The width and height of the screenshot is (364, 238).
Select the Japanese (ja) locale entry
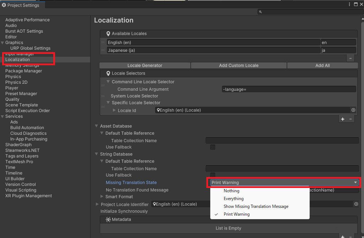point(213,50)
